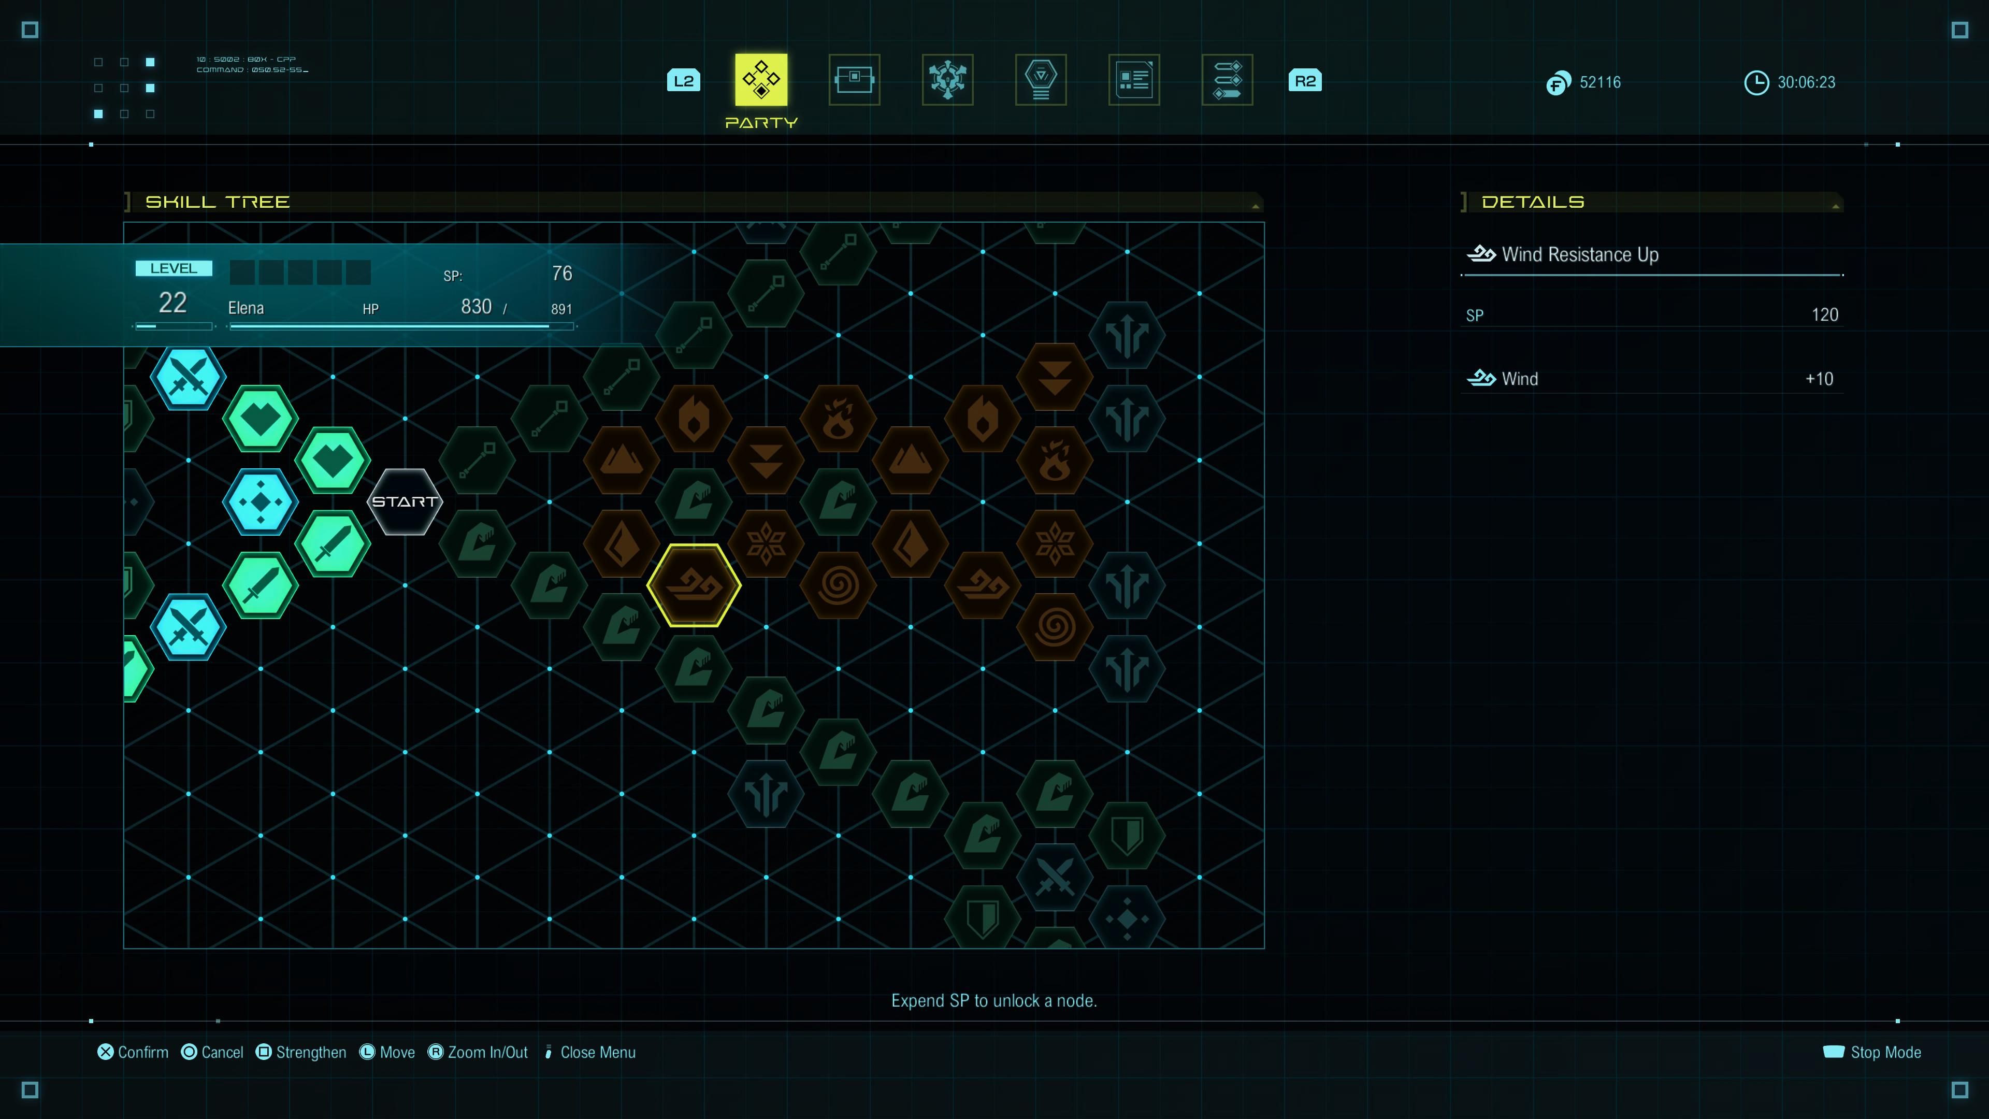
Task: Click the first empty slot next to LEVEL
Action: [x=242, y=272]
